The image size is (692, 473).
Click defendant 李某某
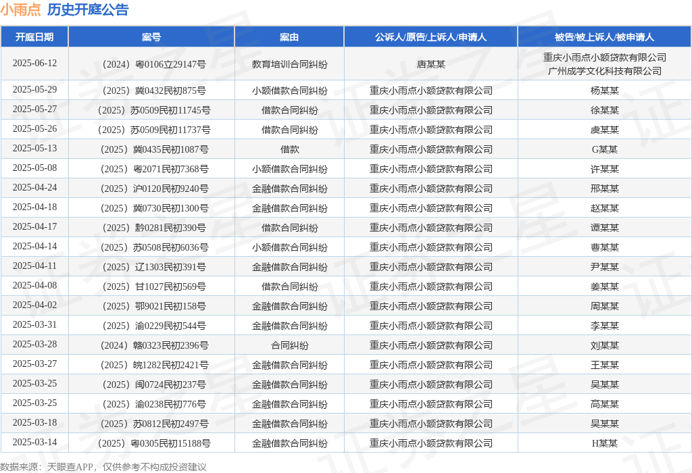click(605, 326)
